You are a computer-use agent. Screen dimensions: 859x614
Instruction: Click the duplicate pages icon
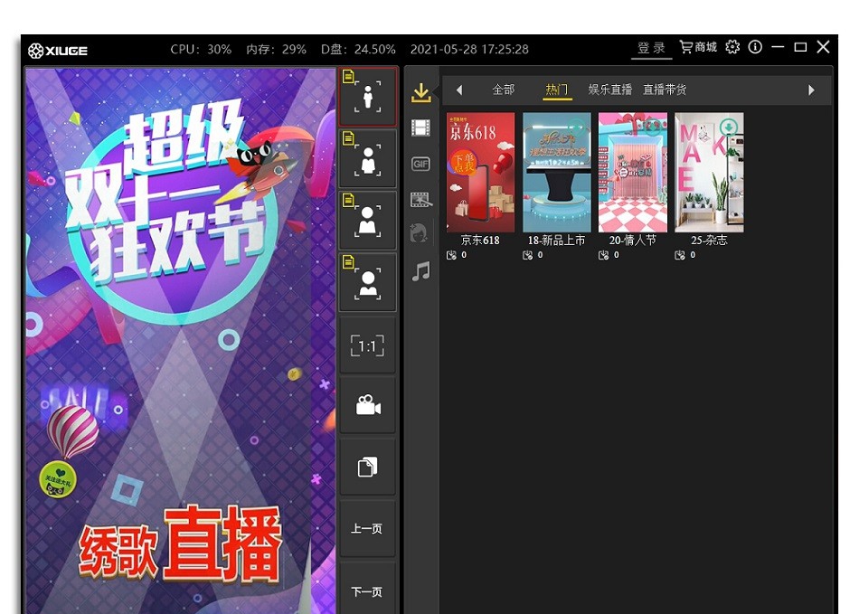click(367, 467)
